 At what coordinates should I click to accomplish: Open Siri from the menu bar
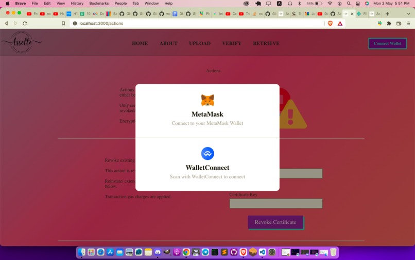367,4
